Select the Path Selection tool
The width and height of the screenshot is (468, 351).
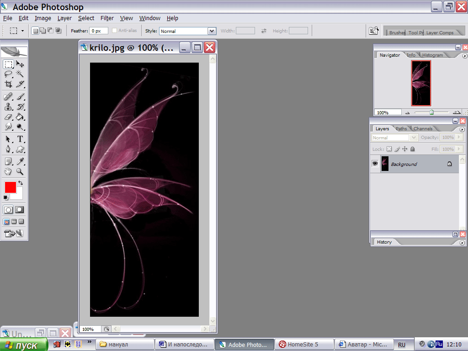click(8, 139)
